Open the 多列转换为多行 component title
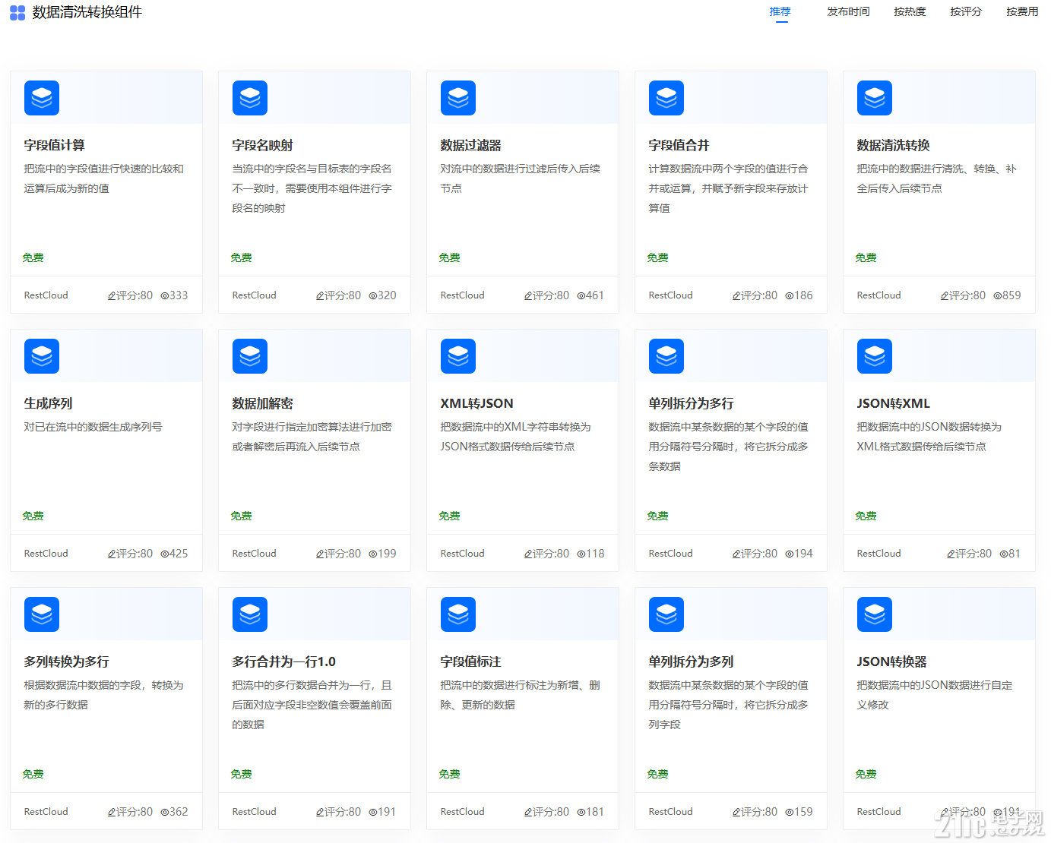This screenshot has width=1051, height=843. pyautogui.click(x=66, y=661)
